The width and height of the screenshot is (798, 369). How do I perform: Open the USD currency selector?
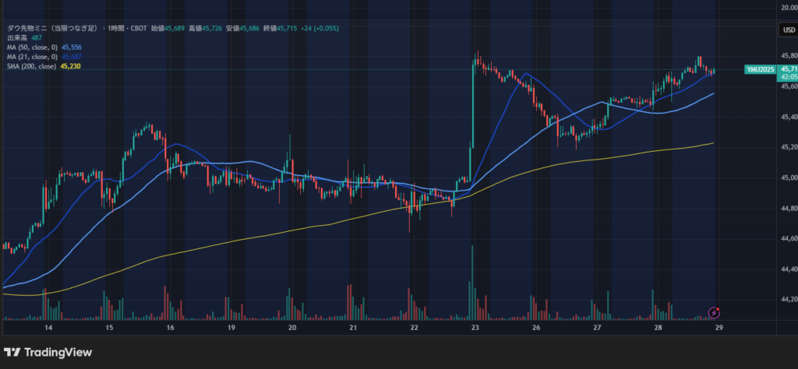click(x=789, y=30)
